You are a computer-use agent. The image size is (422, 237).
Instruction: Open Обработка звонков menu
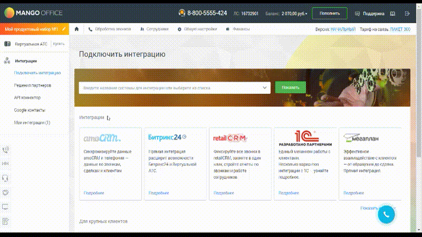(110, 29)
